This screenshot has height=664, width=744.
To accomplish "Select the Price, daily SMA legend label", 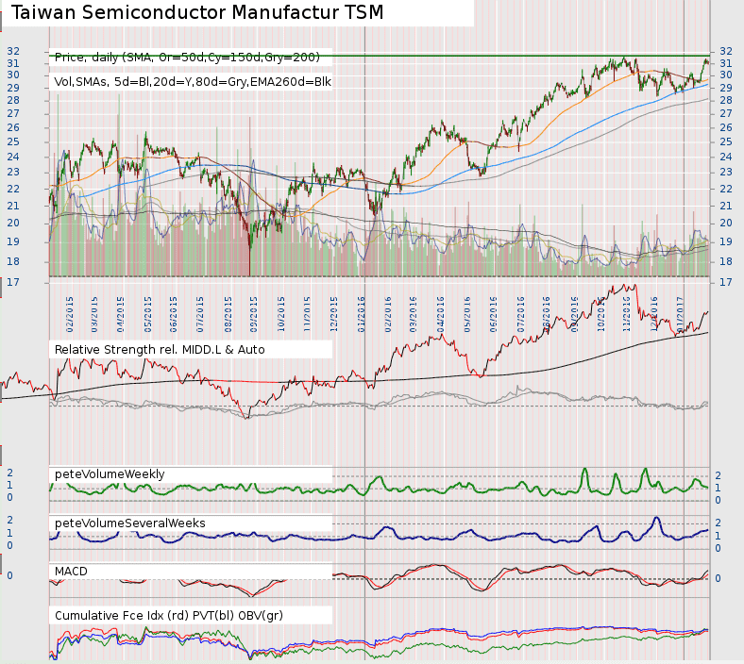I will tap(188, 58).
